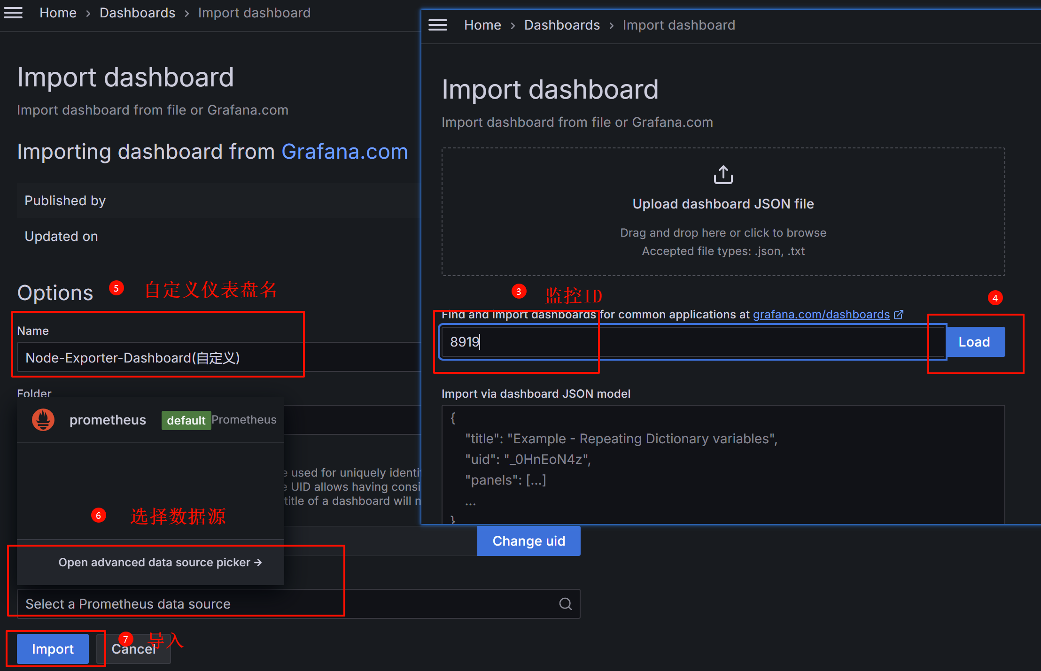The image size is (1041, 671).
Task: Click the upload arrow icon
Action: 723,175
